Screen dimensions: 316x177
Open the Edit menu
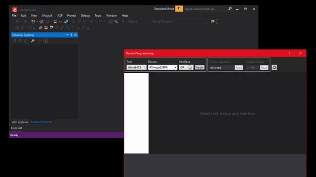[24, 15]
